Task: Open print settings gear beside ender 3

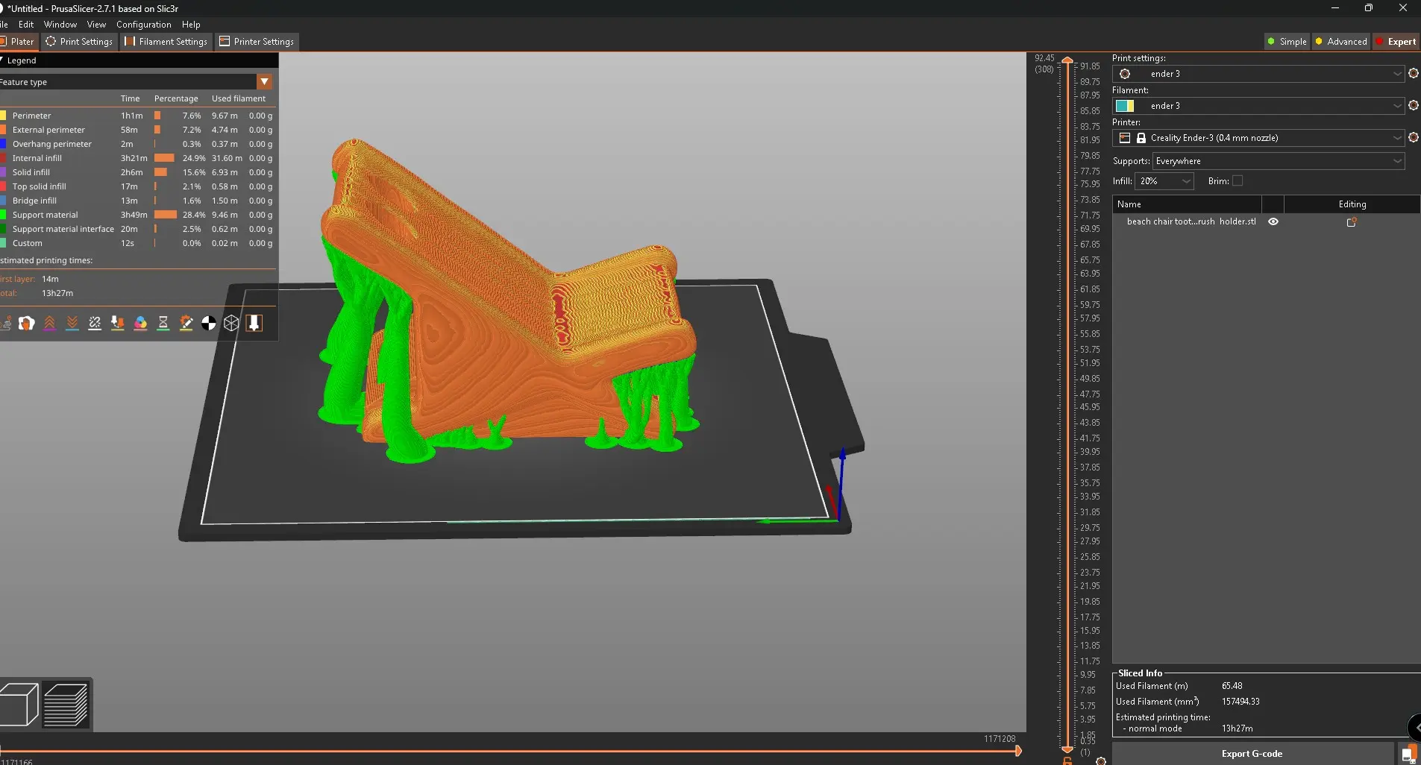Action: pyautogui.click(x=1413, y=73)
